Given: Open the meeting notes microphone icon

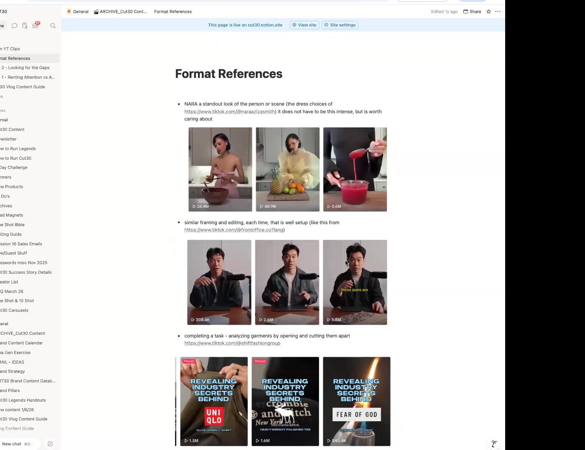Looking at the screenshot, I should (25, 26).
